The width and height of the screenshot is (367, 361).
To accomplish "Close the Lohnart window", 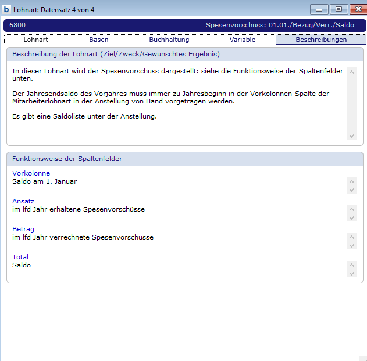I will pos(357,9).
